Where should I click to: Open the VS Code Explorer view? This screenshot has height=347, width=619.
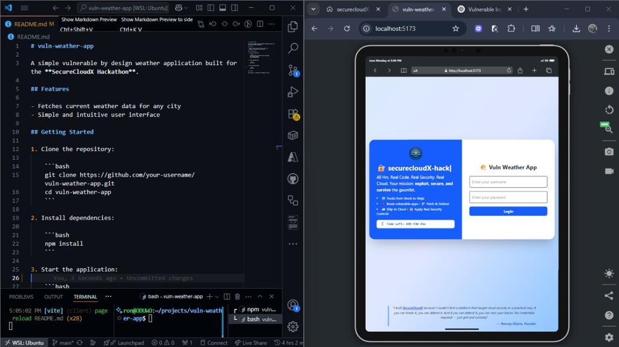[293, 27]
